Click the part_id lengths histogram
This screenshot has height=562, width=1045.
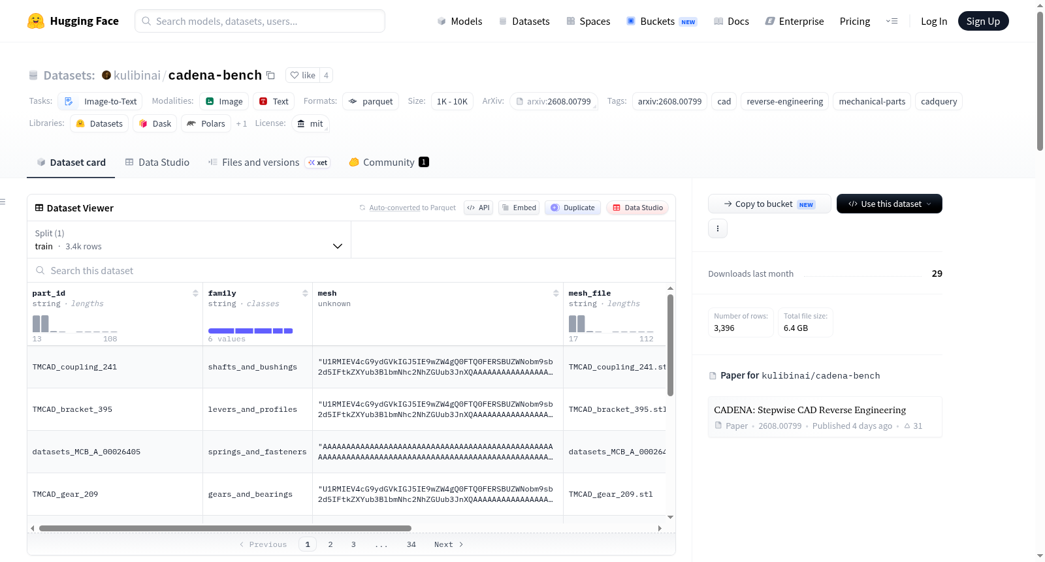coord(75,324)
